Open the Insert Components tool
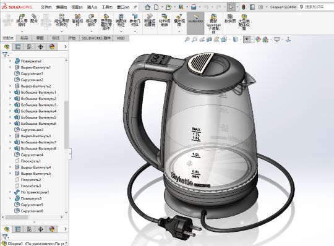 [22, 20]
